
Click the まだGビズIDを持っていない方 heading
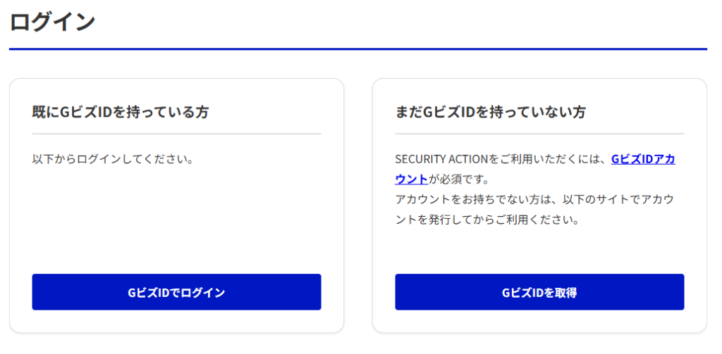[x=490, y=112]
